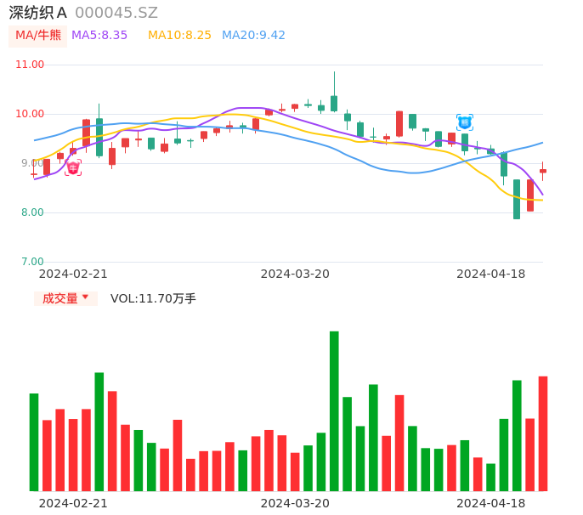Screen dimensions: 583x515
Task: Click the MA20:9.42 blue legend label
Action: pyautogui.click(x=253, y=36)
